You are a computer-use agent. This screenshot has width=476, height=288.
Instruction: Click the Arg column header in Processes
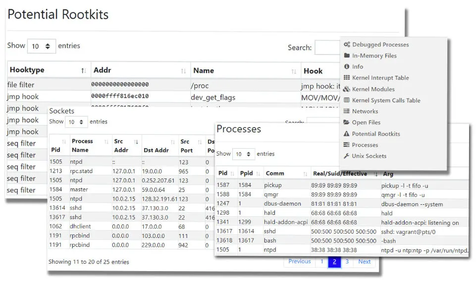(388, 174)
